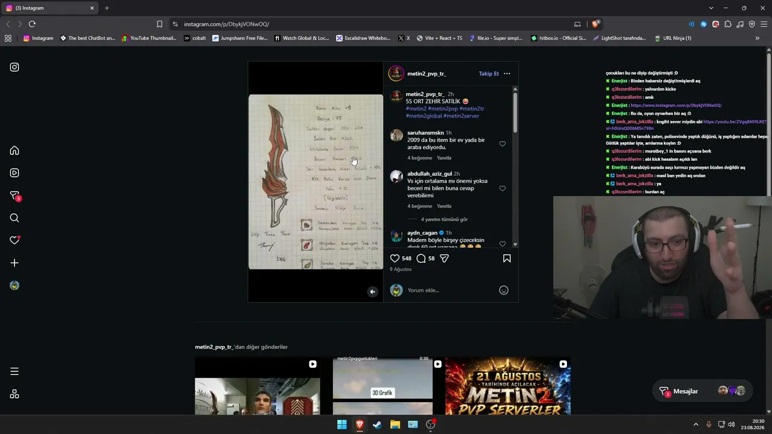The image size is (772, 434).
Task: Open Reels from the sidebar
Action: point(14,173)
